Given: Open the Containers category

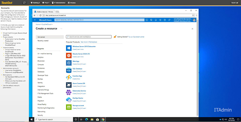Looking at the screenshot, I should coord(41,68).
